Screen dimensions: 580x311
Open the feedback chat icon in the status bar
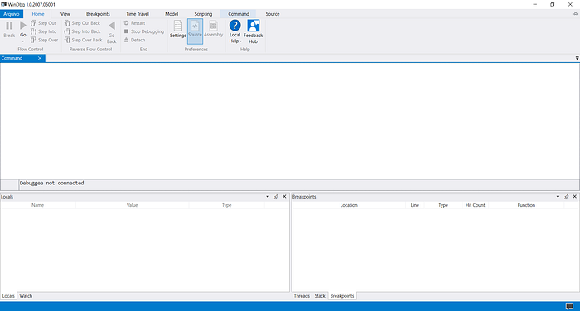coord(570,306)
